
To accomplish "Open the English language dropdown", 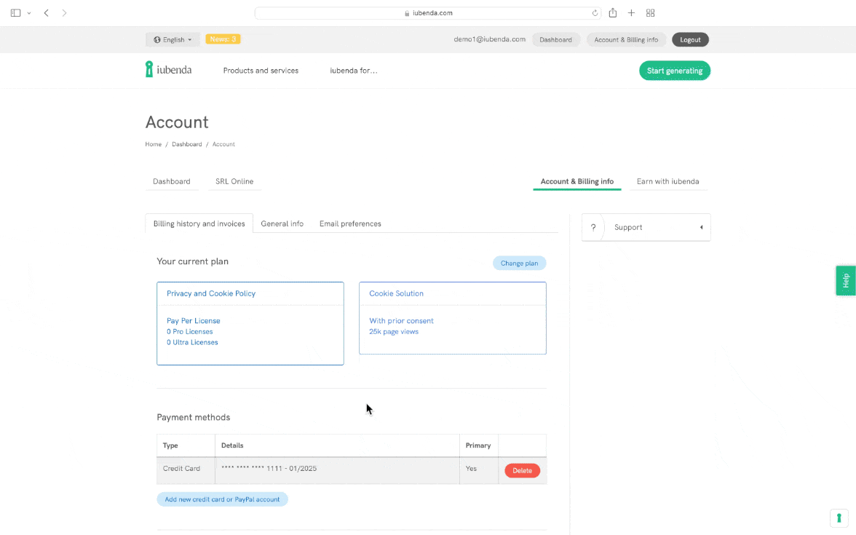I will pyautogui.click(x=173, y=39).
